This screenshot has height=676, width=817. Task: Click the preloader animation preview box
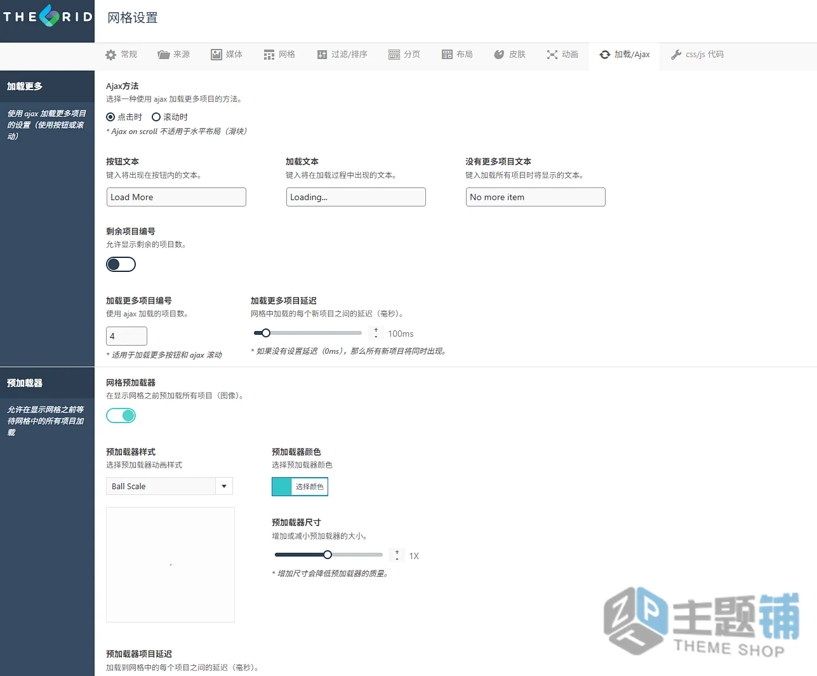(x=170, y=565)
